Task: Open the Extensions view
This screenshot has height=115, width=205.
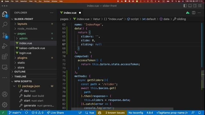Action: pos(5,57)
